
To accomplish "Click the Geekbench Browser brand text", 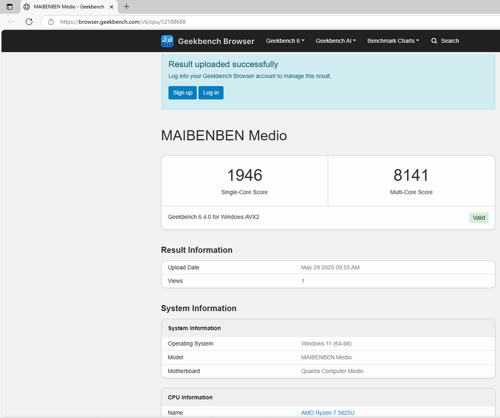I will click(216, 41).
